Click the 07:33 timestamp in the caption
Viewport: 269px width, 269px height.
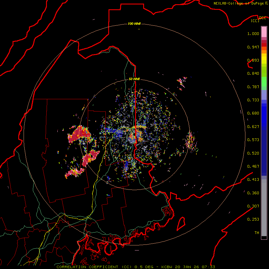click(x=208, y=267)
